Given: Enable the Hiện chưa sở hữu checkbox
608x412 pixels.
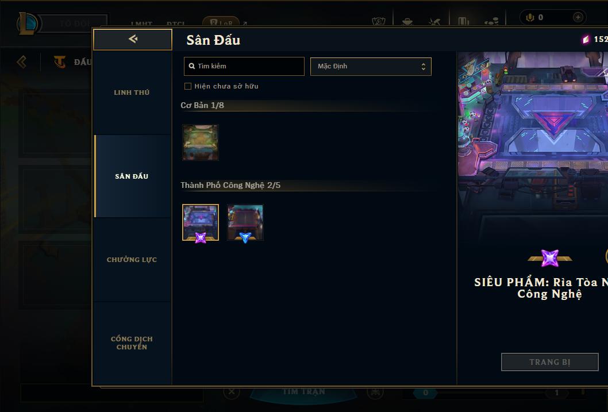Looking at the screenshot, I should coord(188,86).
